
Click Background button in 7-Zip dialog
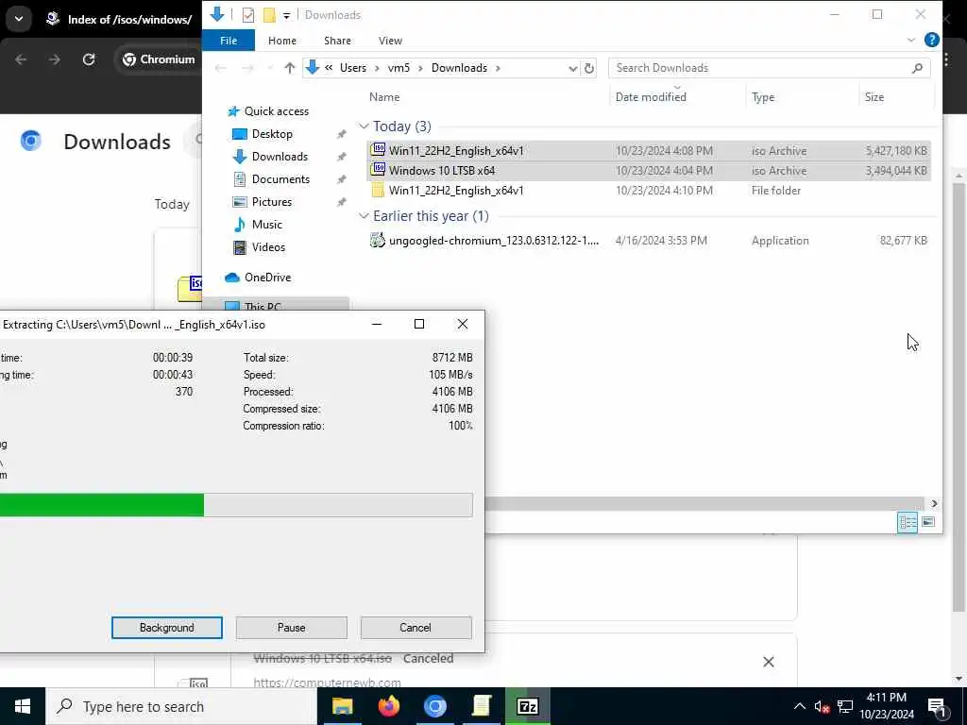166,628
